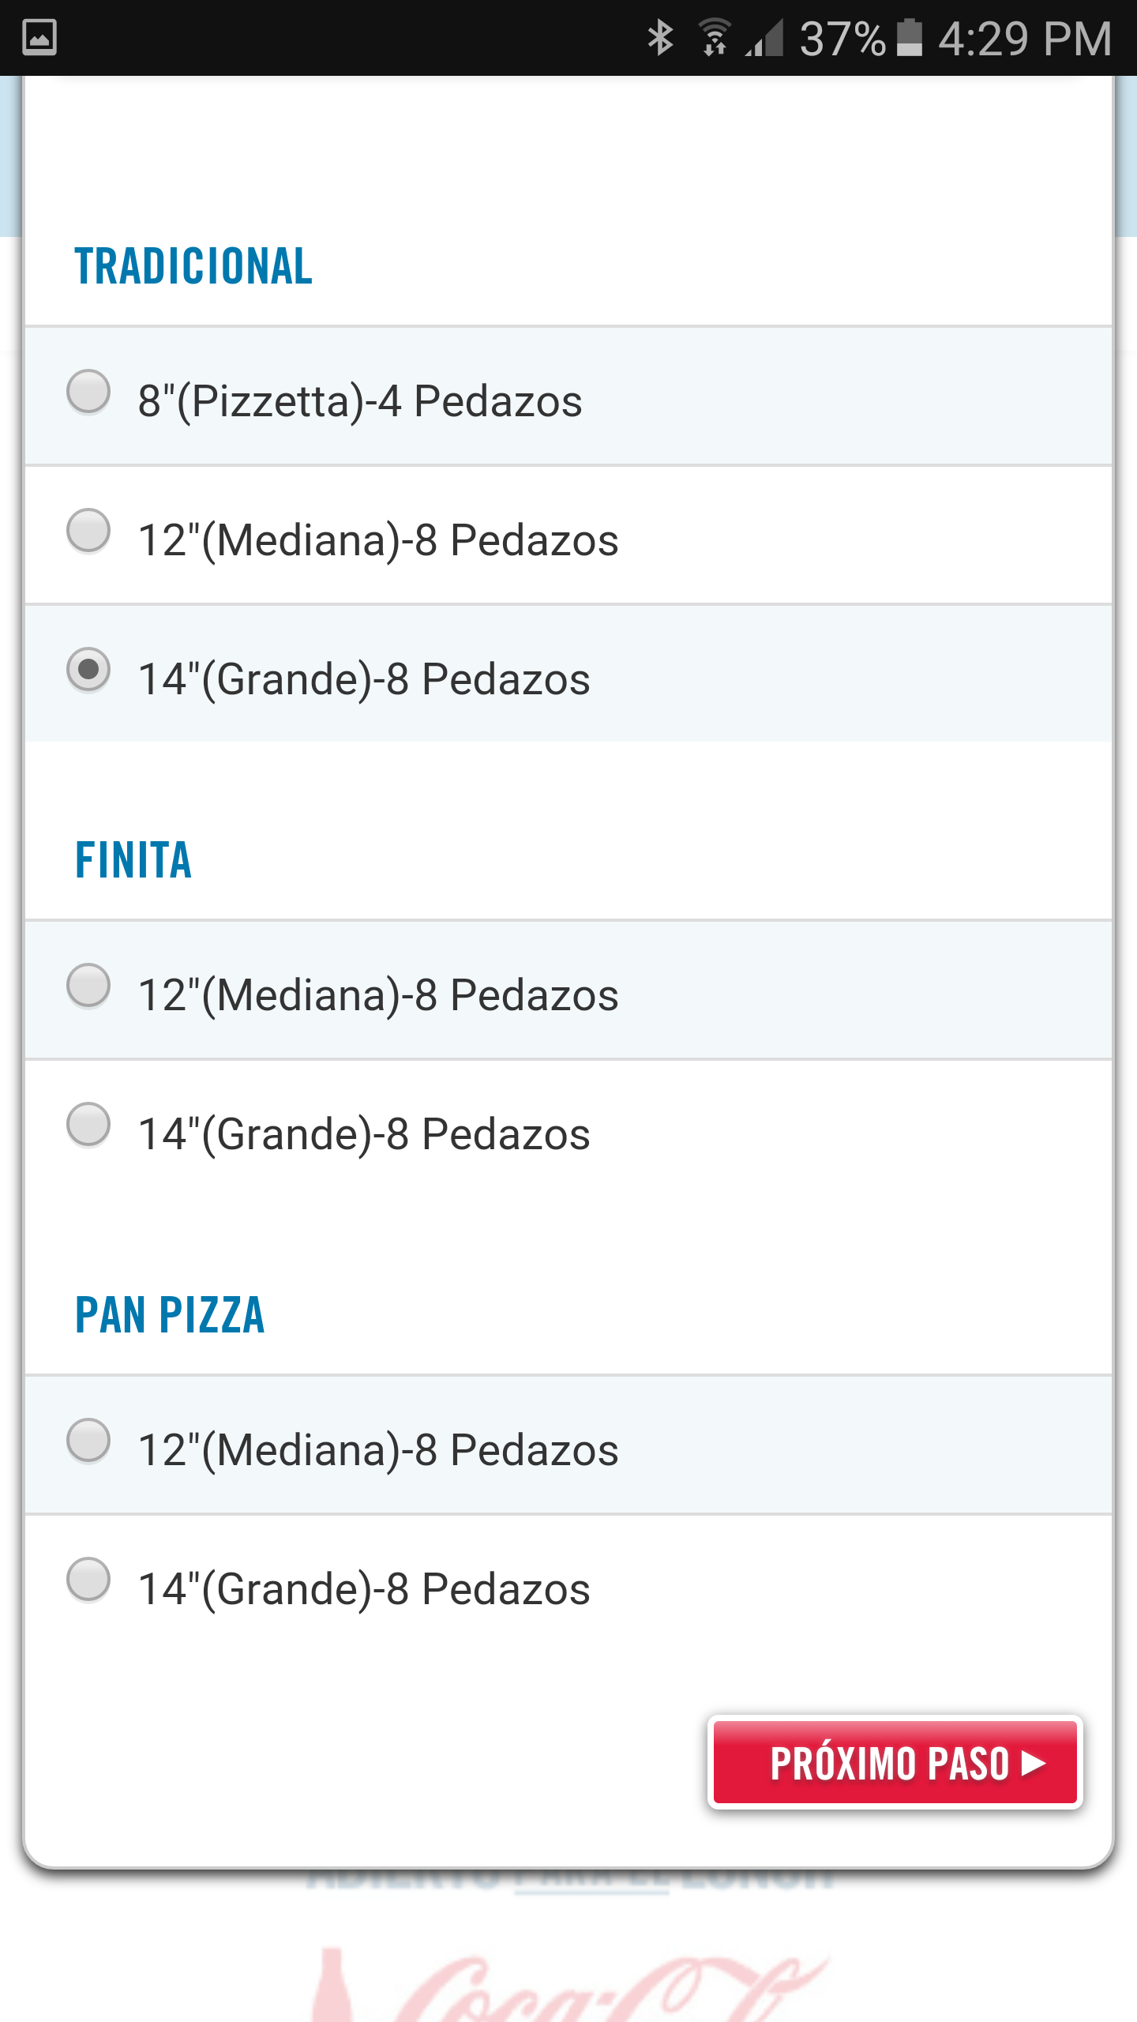Choose Tradicional 12" Mediana radio option

[88, 531]
